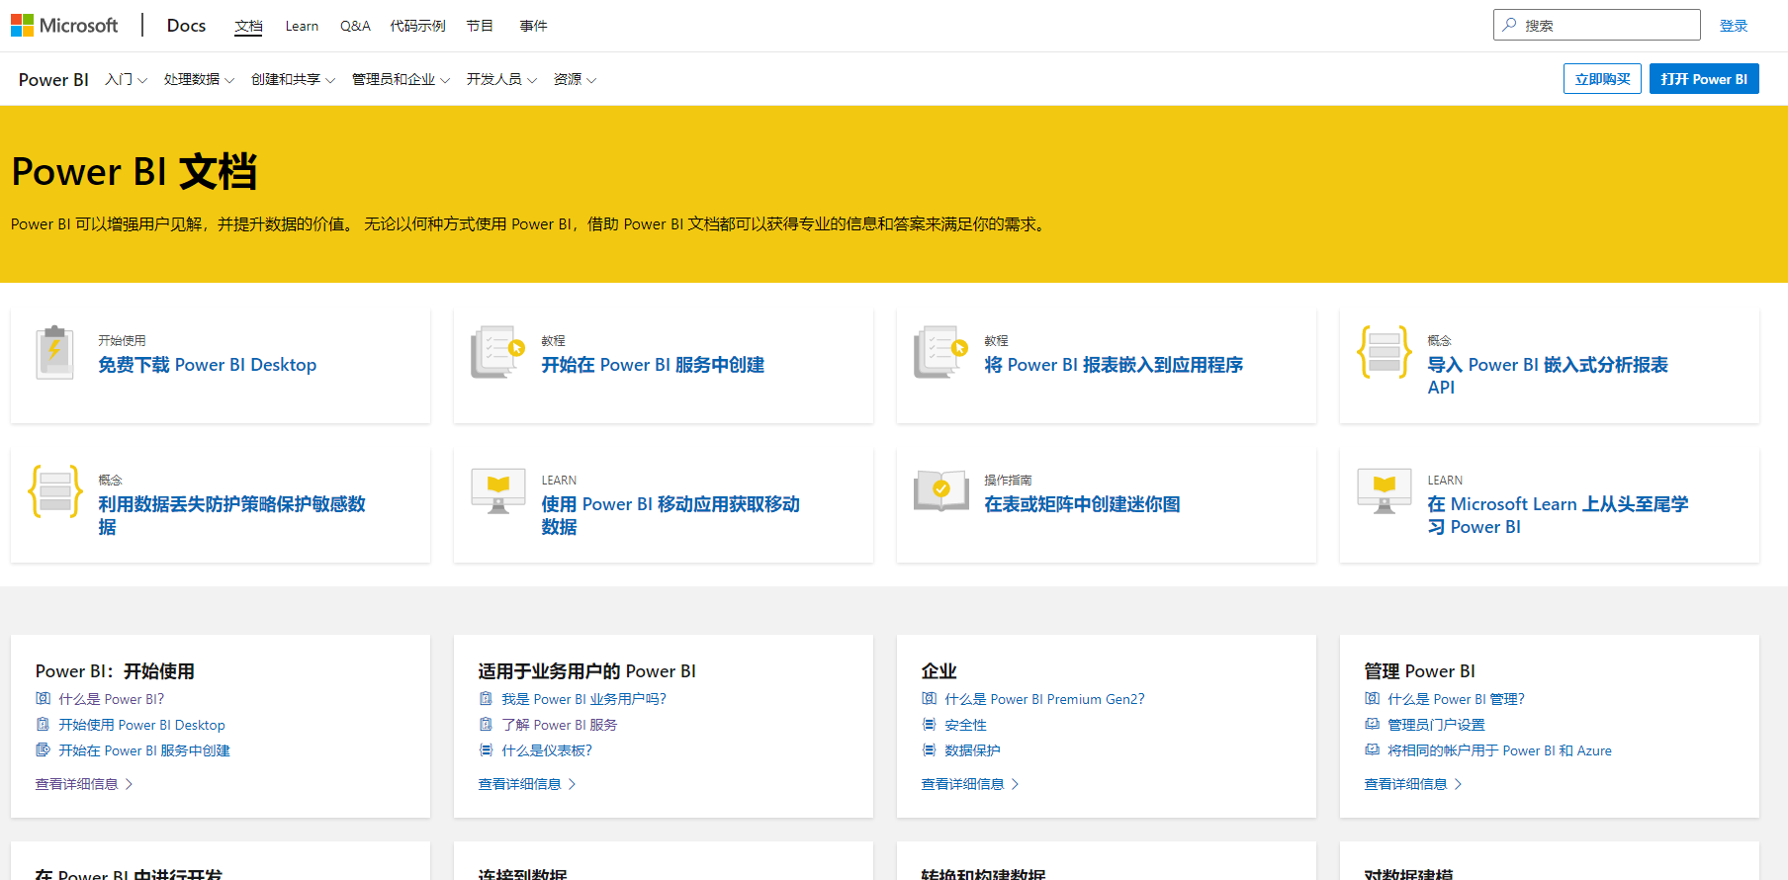The width and height of the screenshot is (1788, 880).
Task: Click the Microsoft logo icon
Action: pos(22,26)
